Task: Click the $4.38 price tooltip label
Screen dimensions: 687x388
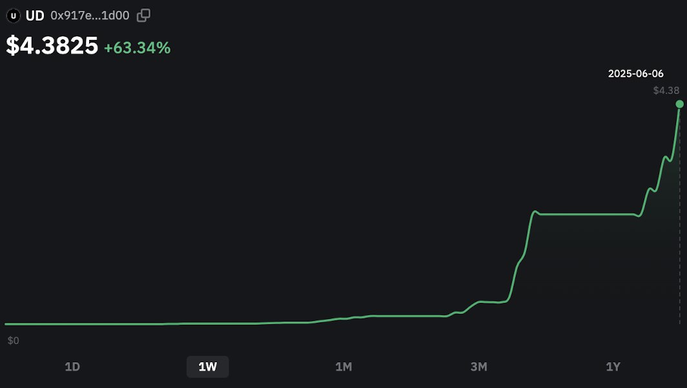Action: pos(666,90)
